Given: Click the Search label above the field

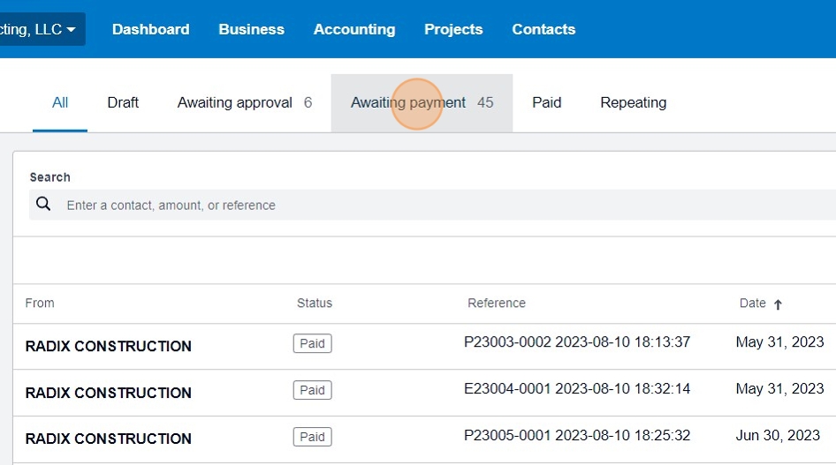Looking at the screenshot, I should 49,177.
